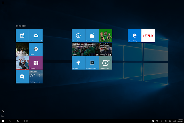Open the Netflix tile
The width and height of the screenshot is (184, 123).
point(148,36)
